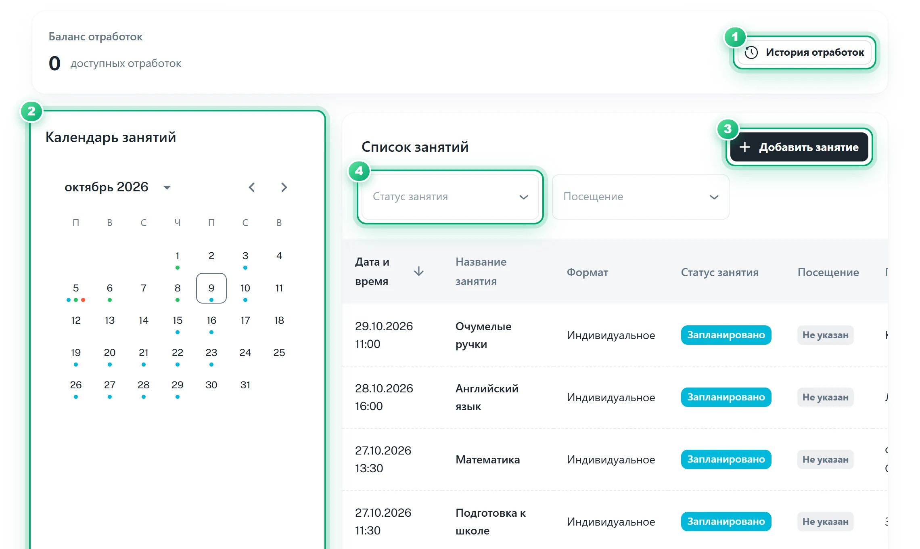Select October 22 in calendar
920x549 pixels.
tap(178, 353)
